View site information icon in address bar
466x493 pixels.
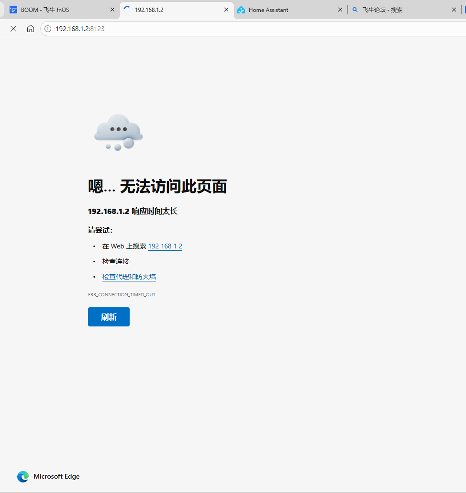click(48, 29)
